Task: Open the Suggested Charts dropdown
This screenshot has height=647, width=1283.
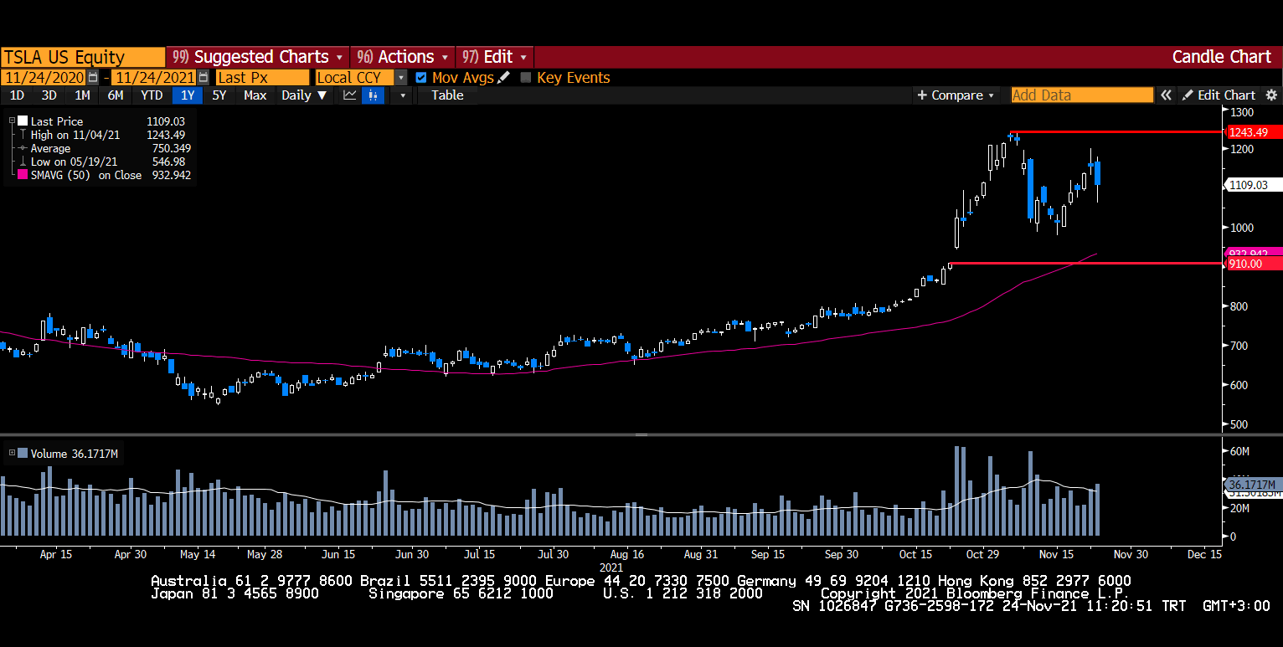Action: [258, 57]
